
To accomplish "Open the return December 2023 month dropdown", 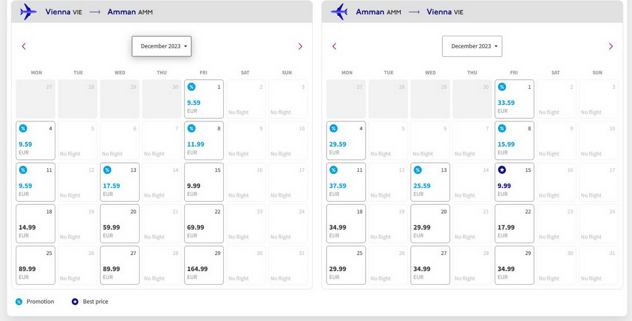I will coord(472,46).
